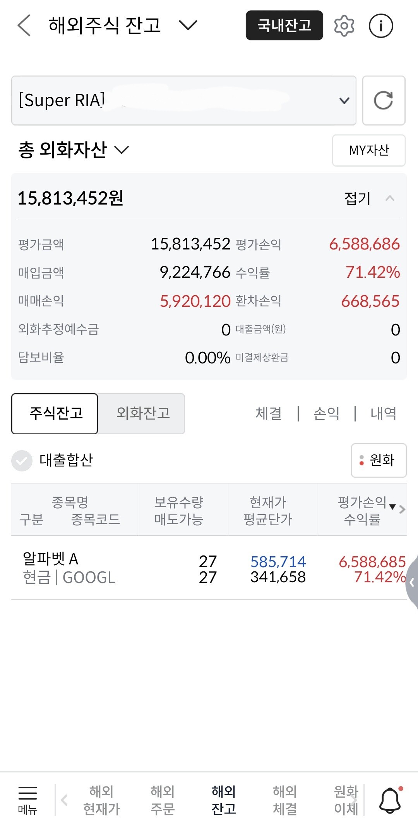
Task: Open the hamburger 메뉴 icon
Action: tap(27, 800)
